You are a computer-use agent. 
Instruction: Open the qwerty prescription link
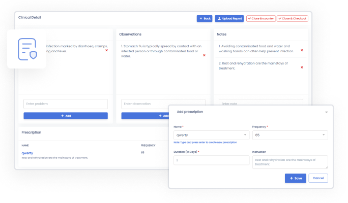click(x=27, y=153)
